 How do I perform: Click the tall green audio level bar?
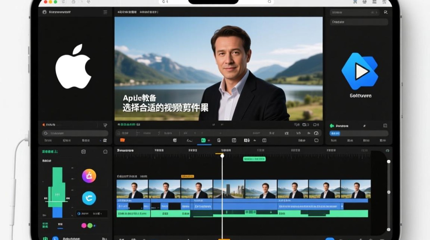tap(58, 187)
